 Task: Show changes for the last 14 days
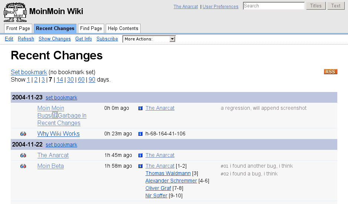pyautogui.click(x=59, y=80)
